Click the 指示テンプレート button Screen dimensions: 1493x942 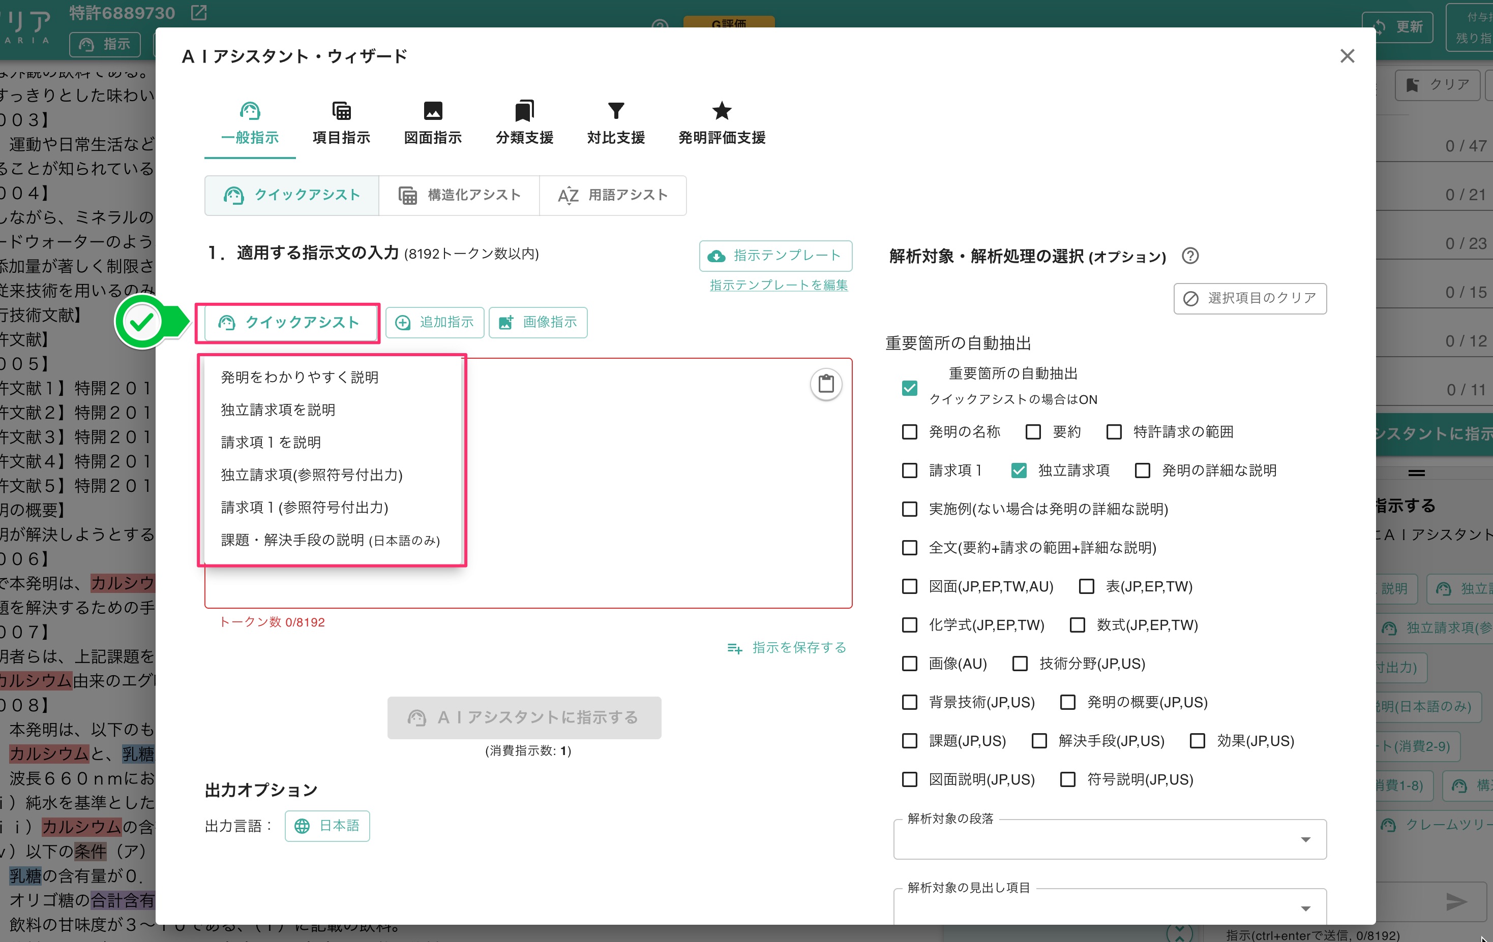click(x=775, y=256)
